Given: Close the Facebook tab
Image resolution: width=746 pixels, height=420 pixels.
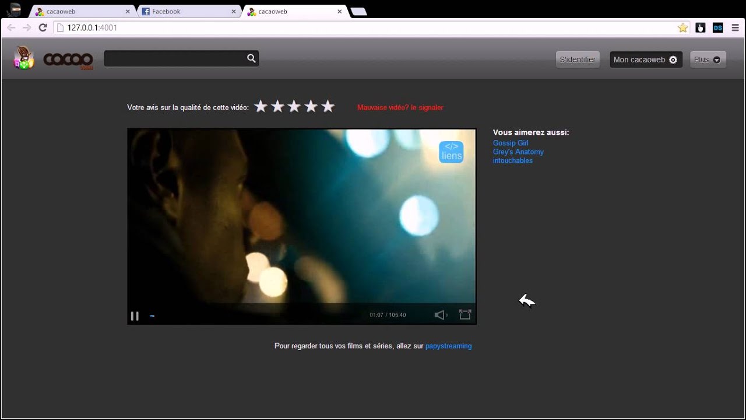Looking at the screenshot, I should coord(234,11).
